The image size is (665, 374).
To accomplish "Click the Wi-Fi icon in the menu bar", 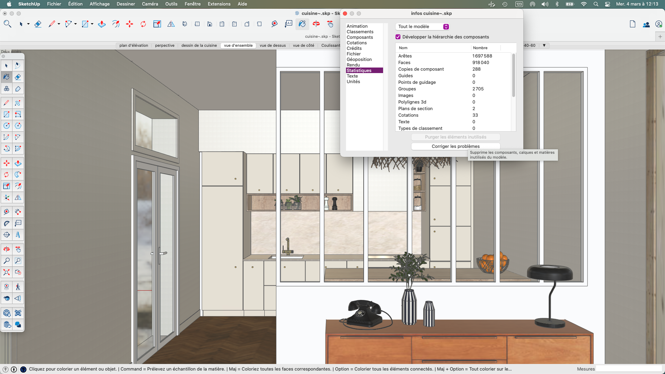I will coord(584,4).
